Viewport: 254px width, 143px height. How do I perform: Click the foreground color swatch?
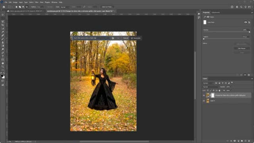2,76
